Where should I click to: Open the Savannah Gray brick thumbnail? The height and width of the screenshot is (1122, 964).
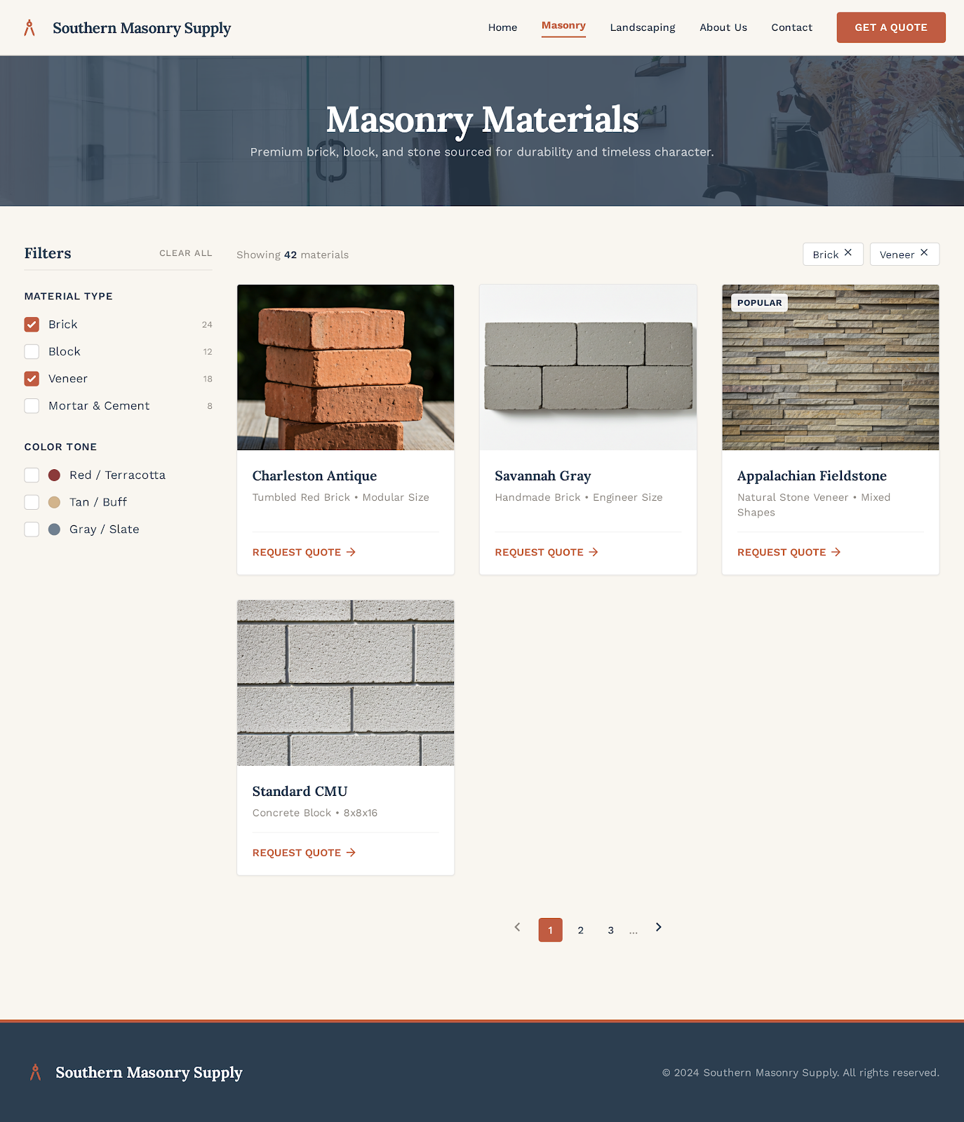tap(587, 367)
